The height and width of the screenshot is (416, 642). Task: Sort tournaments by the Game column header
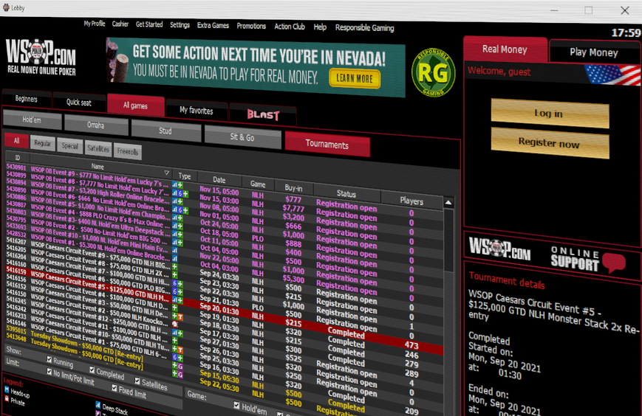258,184
